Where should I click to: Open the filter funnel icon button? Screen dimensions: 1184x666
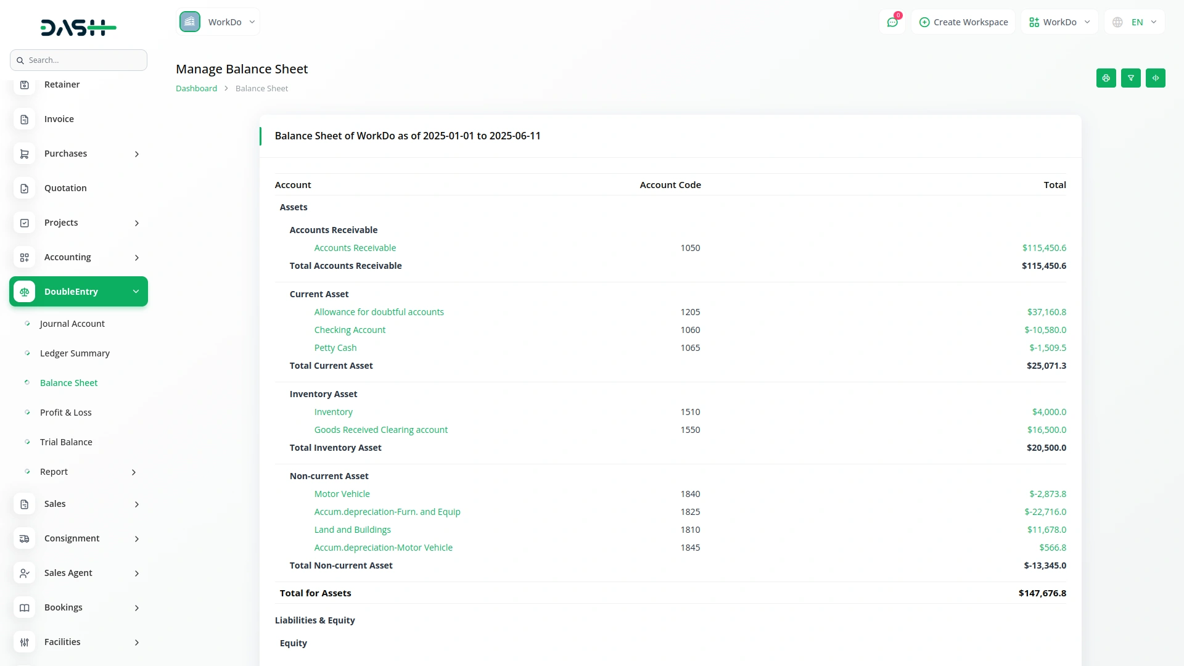[1130, 78]
